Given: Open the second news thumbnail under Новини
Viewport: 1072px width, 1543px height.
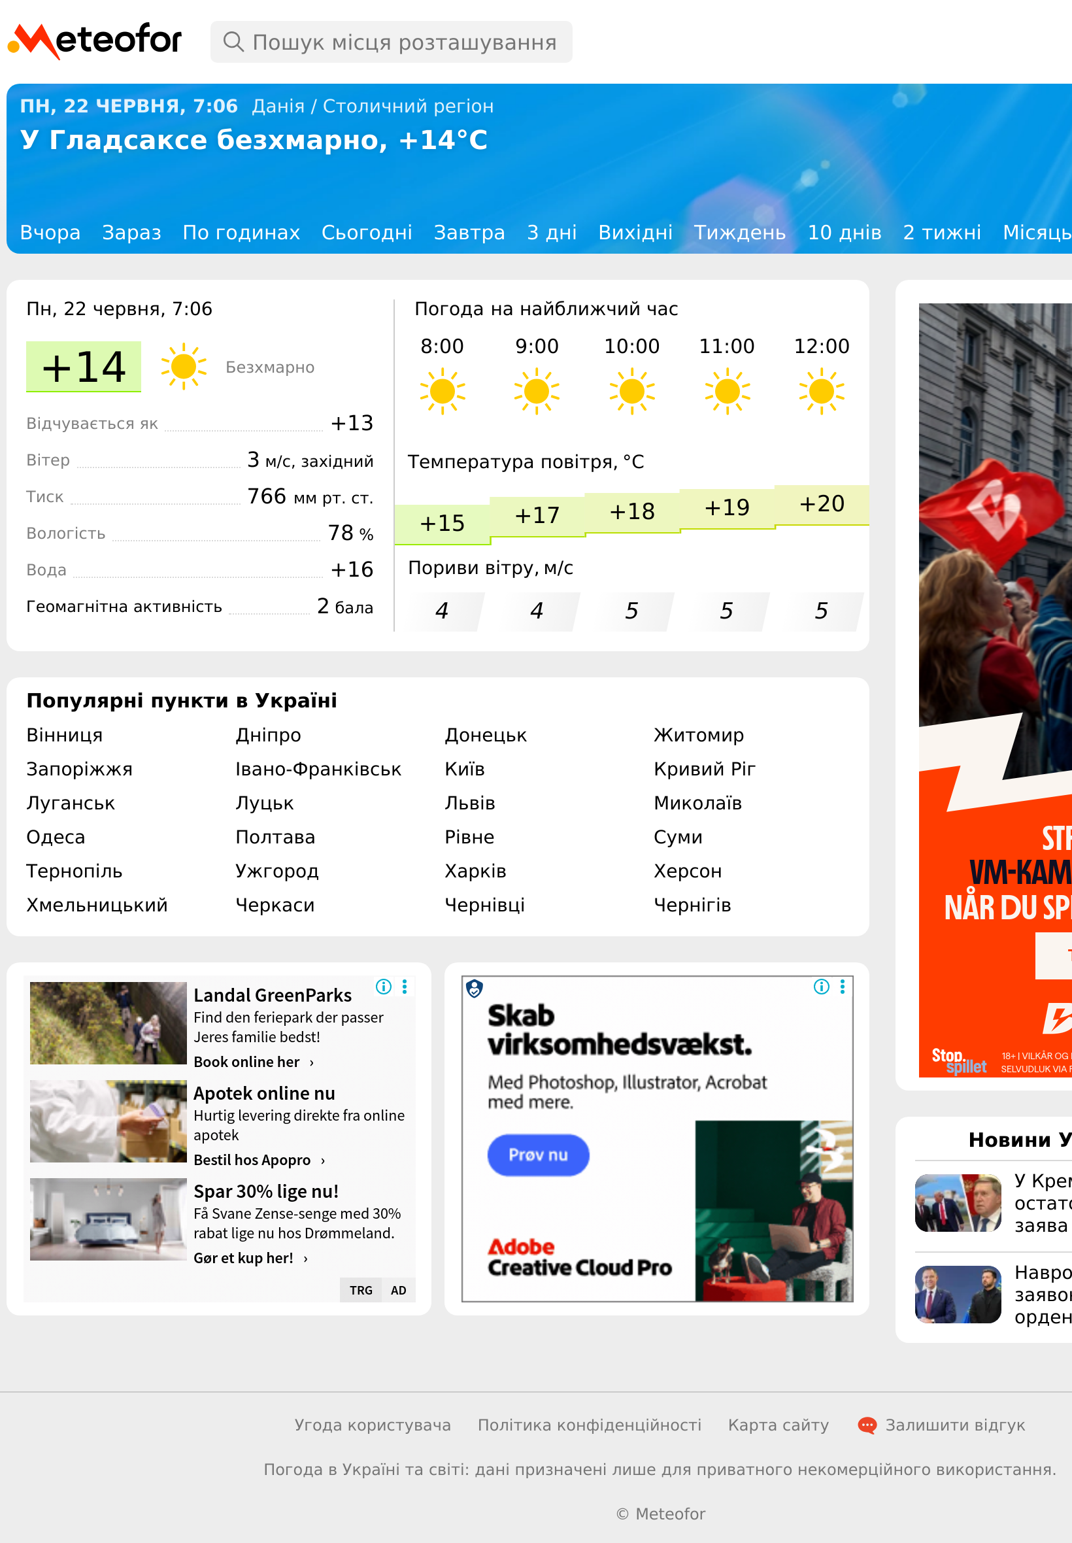Looking at the screenshot, I should click(x=958, y=1295).
